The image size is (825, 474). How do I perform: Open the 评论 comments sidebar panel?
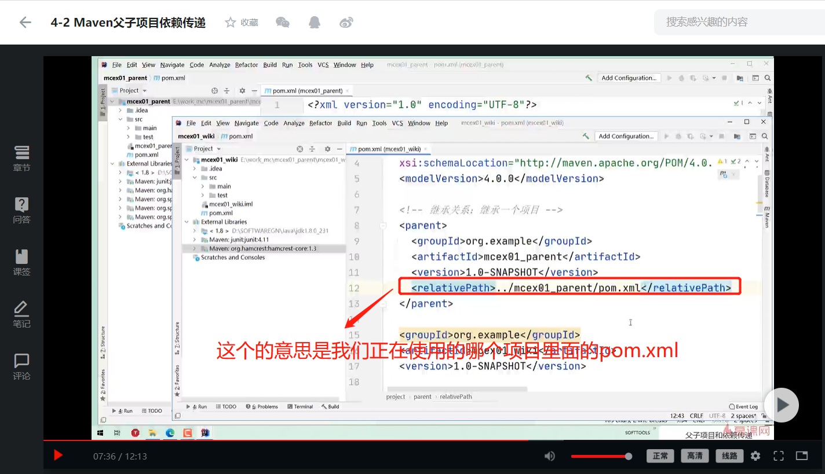pyautogui.click(x=21, y=367)
